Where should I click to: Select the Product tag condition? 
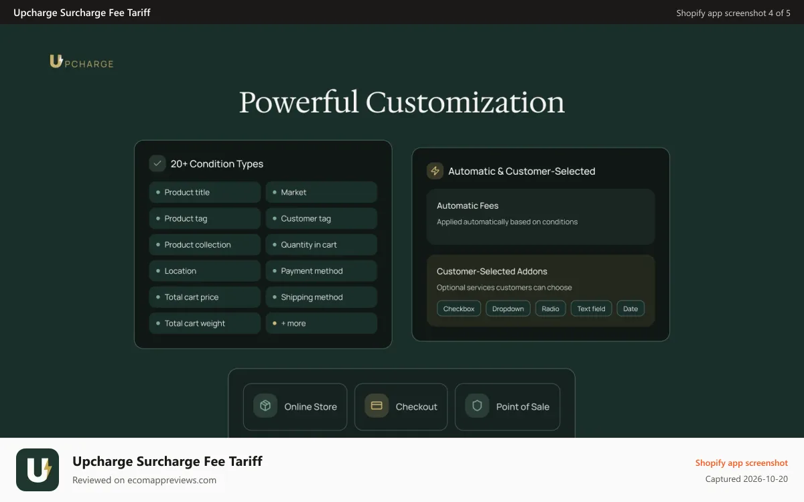(204, 218)
